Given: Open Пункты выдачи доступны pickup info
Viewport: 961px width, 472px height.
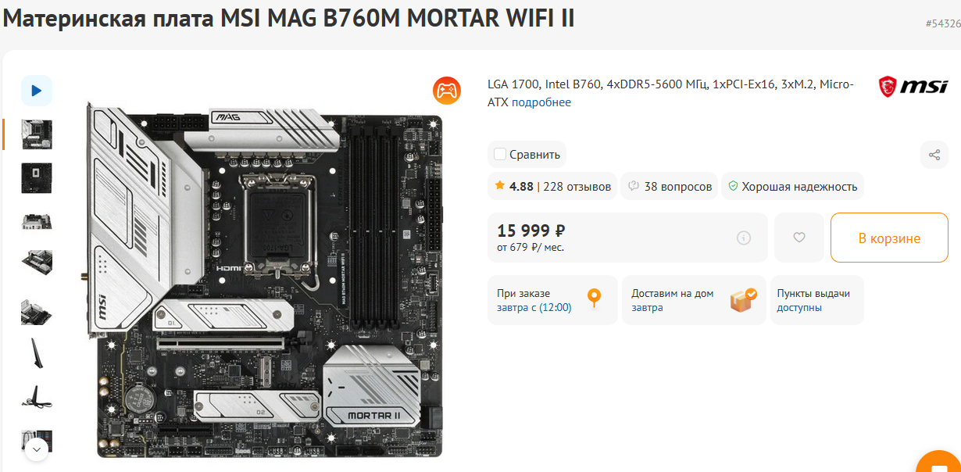Looking at the screenshot, I should [816, 300].
